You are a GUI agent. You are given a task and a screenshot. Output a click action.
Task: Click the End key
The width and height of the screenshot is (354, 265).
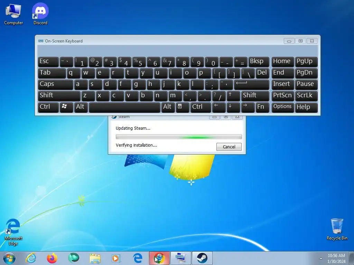point(283,73)
